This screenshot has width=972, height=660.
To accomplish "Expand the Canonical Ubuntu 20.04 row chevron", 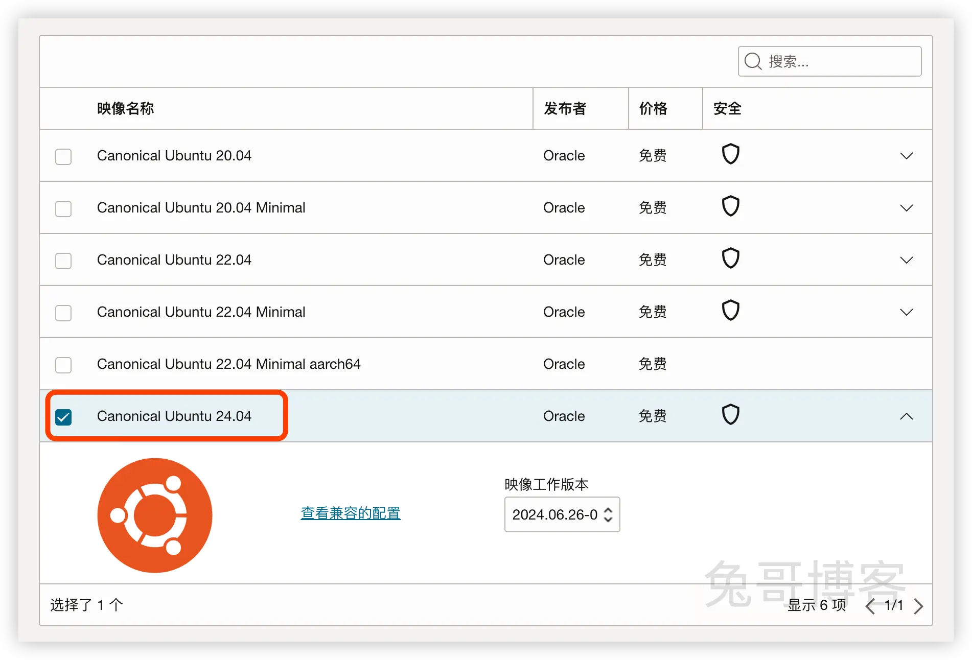I will tap(906, 156).
